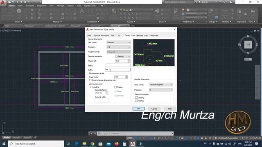This screenshot has height=147, width=262.
Task: Click the Insert block icon
Action: 157,11
